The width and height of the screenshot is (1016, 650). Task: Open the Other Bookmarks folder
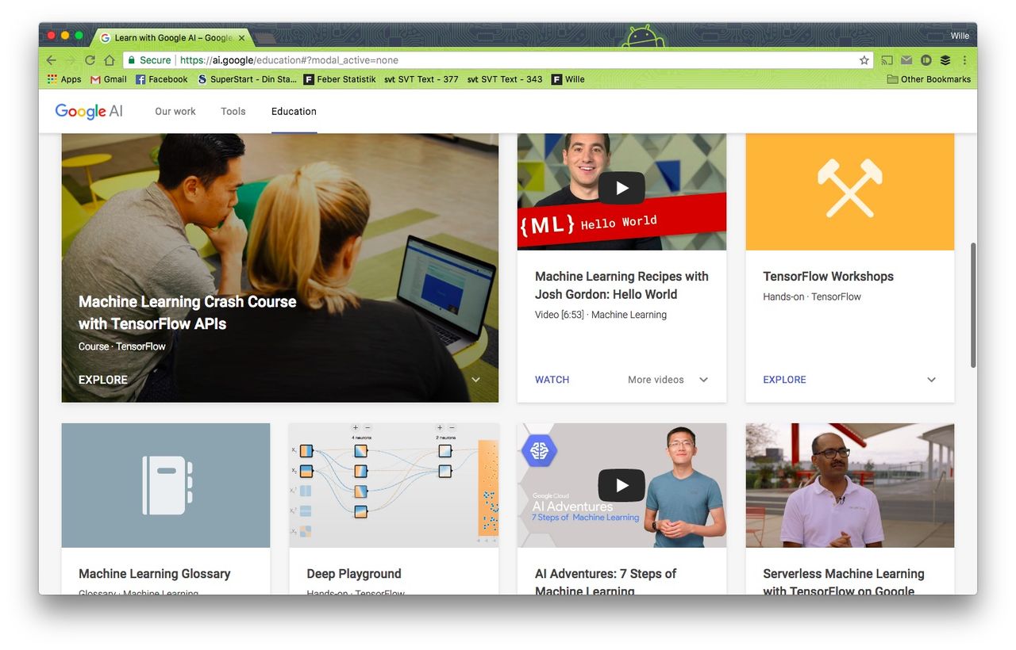click(929, 79)
